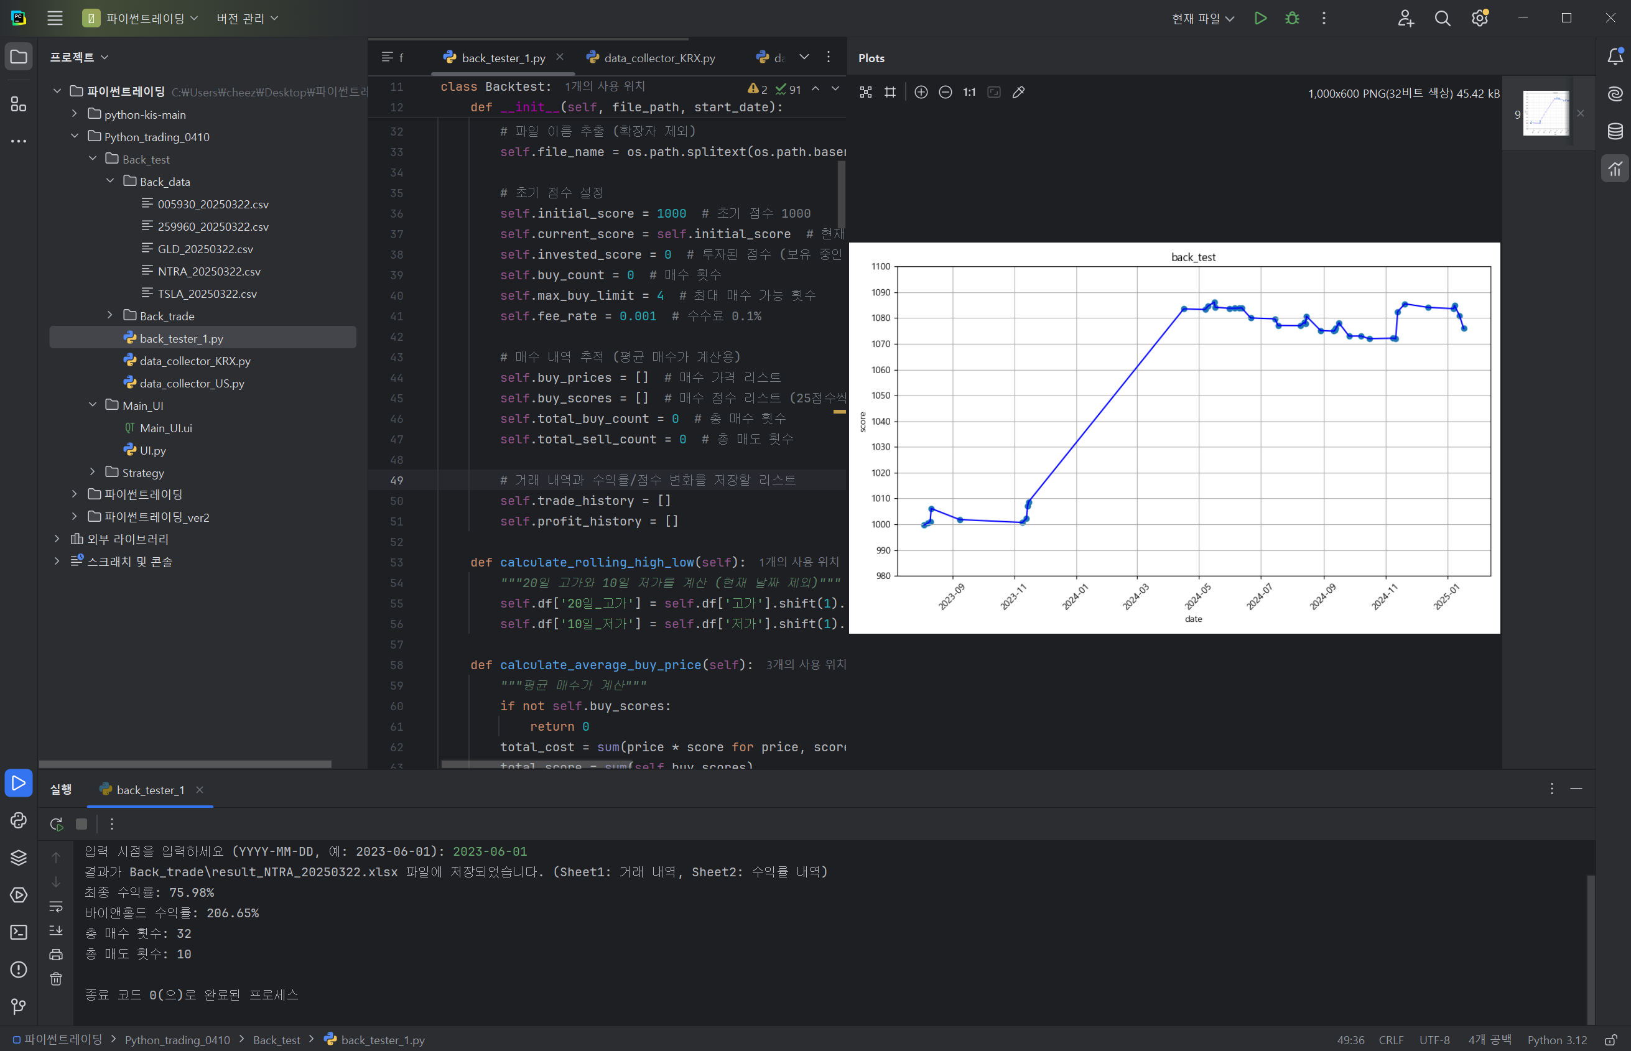Expand Back_trade folder
The width and height of the screenshot is (1631, 1051).
click(110, 315)
